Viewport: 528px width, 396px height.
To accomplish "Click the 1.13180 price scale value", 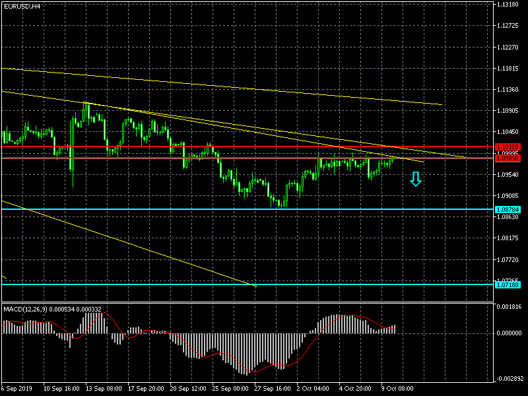I will (510, 4).
